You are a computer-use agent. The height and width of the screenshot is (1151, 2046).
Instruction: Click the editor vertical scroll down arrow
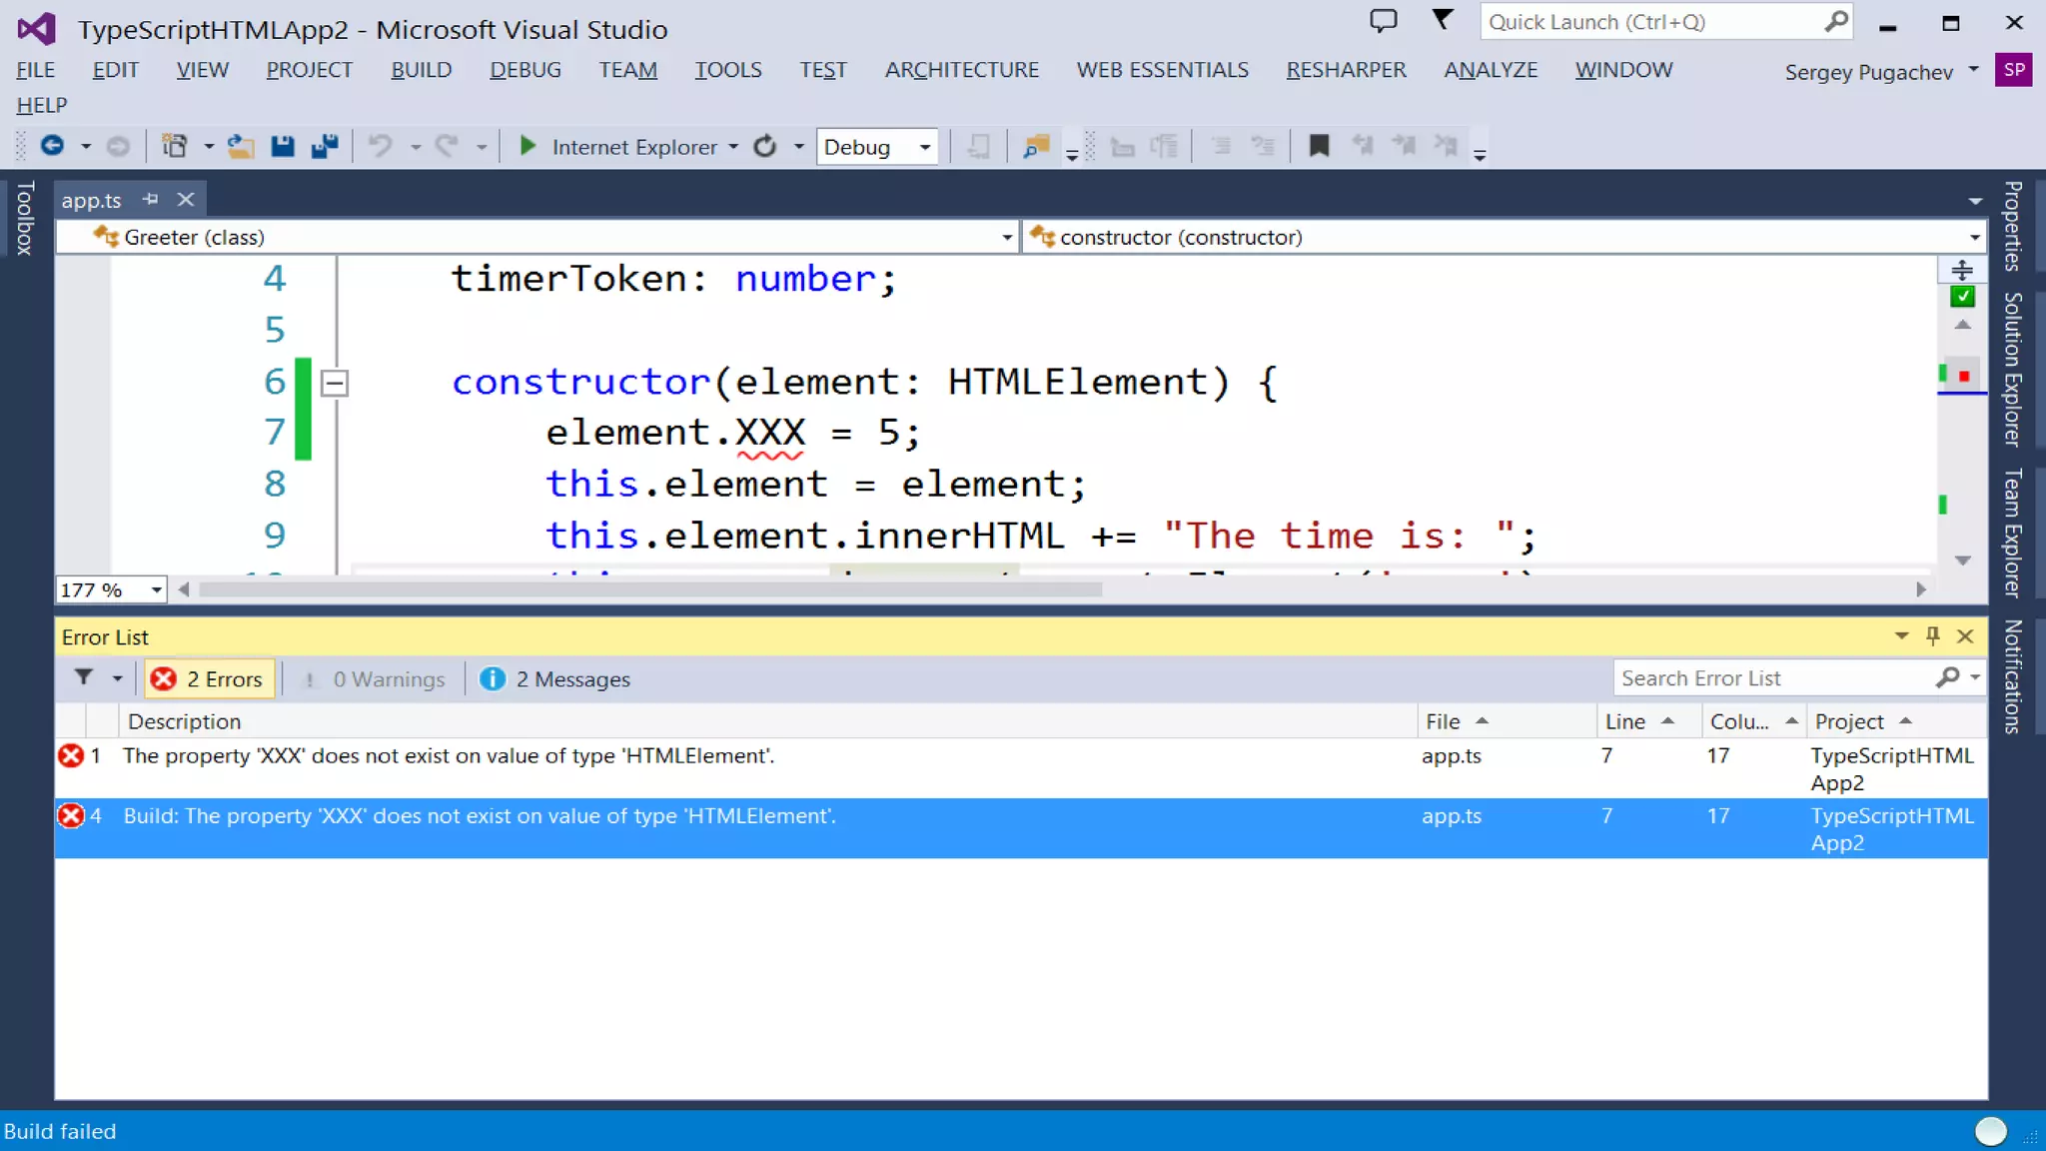(x=1962, y=561)
